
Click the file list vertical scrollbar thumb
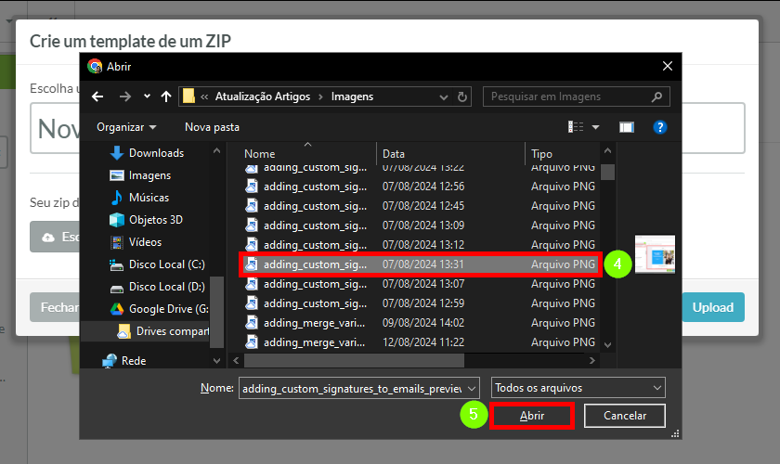click(x=607, y=172)
